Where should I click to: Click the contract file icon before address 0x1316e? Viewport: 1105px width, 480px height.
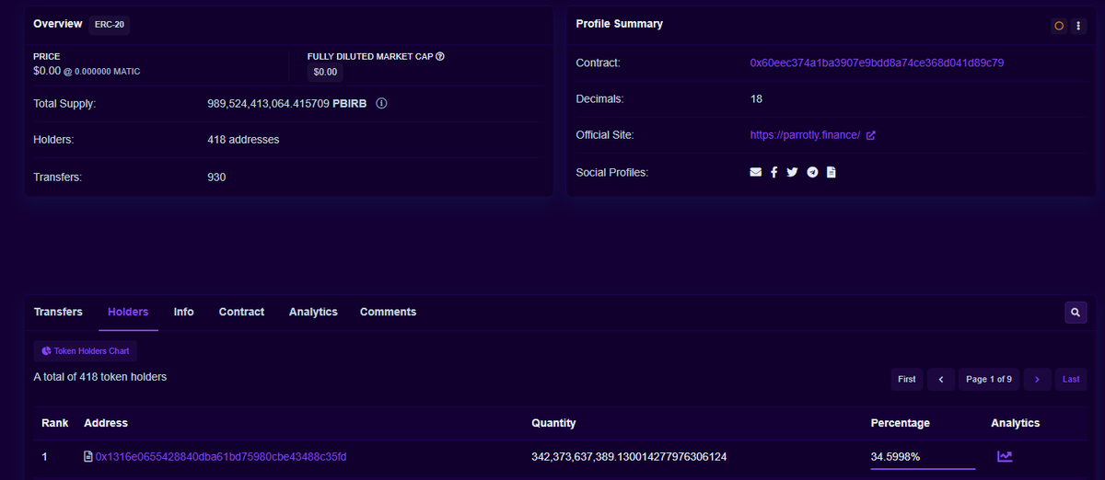[x=88, y=456]
